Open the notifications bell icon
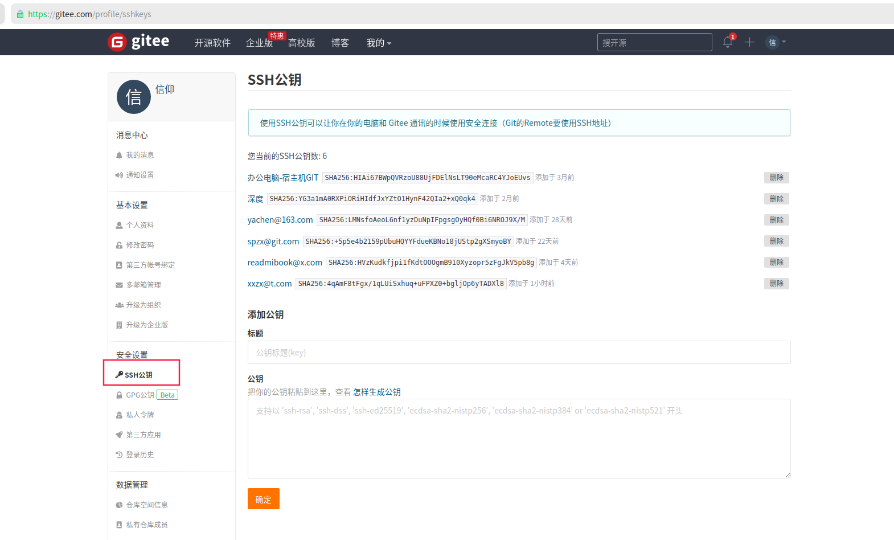This screenshot has height=540, width=894. click(728, 42)
